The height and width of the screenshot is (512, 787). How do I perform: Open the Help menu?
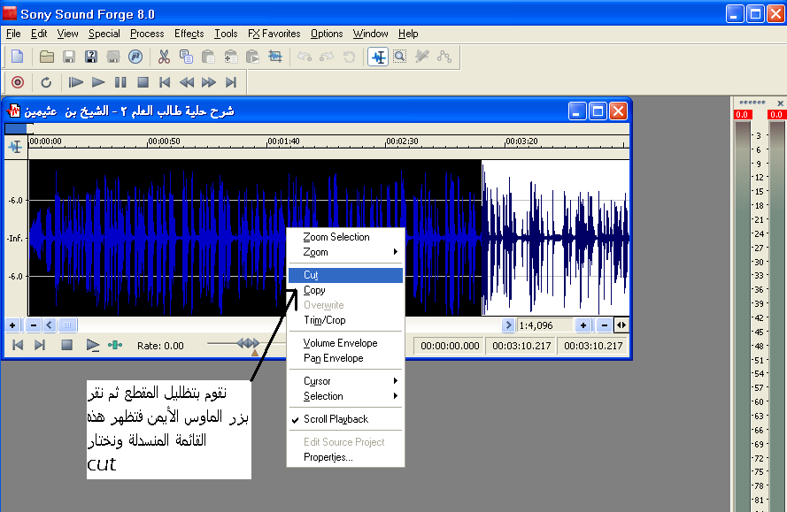click(x=408, y=34)
